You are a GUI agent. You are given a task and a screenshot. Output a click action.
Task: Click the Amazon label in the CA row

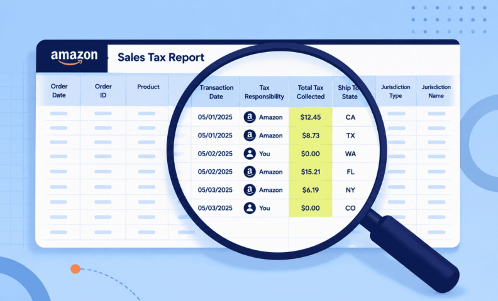pyautogui.click(x=270, y=117)
